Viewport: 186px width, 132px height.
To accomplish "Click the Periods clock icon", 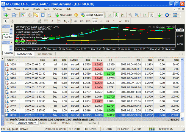I will point(167,15).
